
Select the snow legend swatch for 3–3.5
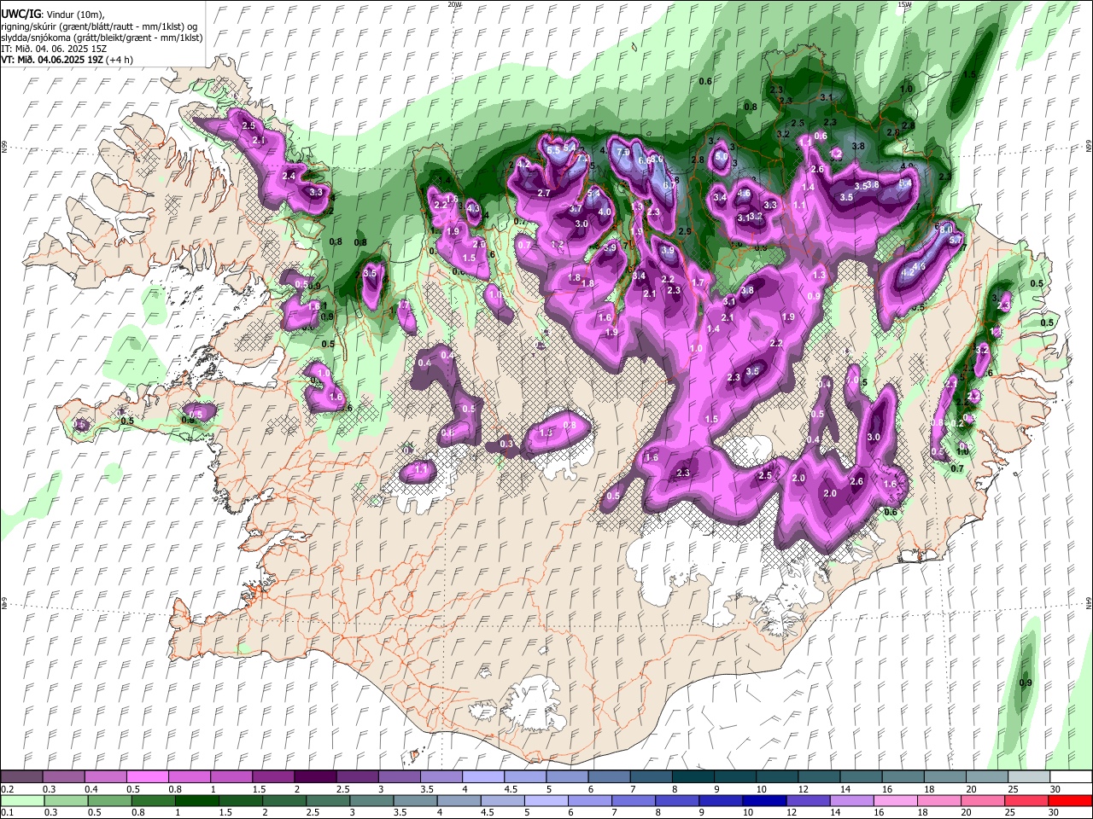point(399,776)
